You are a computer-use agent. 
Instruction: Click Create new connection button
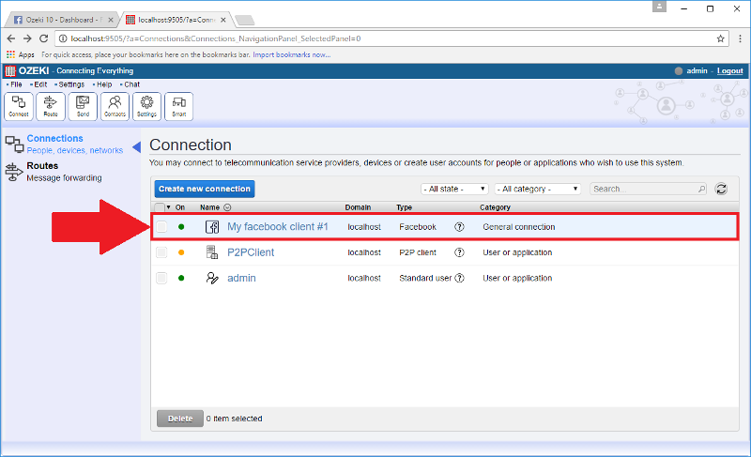205,189
